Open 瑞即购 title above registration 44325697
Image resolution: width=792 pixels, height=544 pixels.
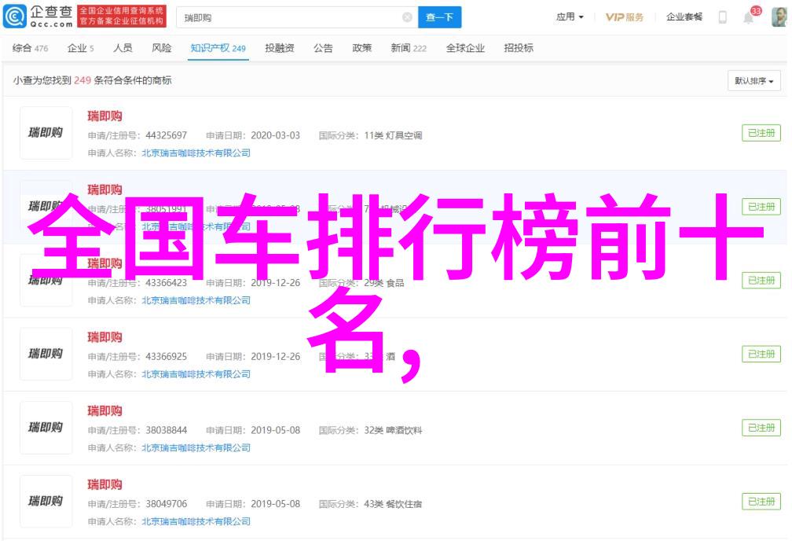pos(104,116)
